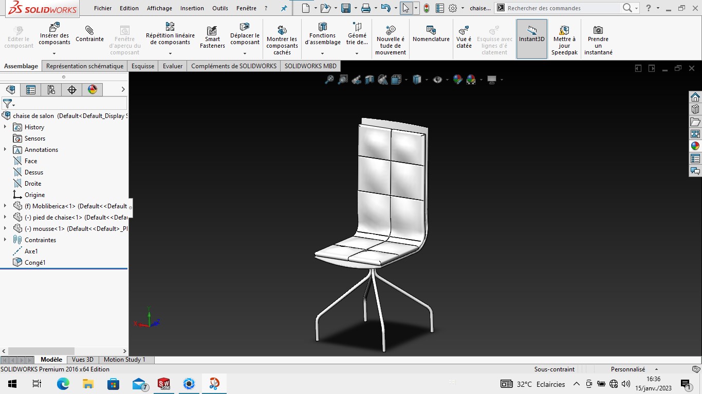Image resolution: width=702 pixels, height=394 pixels.
Task: Select the Contrainte mate tool
Action: pyautogui.click(x=89, y=33)
